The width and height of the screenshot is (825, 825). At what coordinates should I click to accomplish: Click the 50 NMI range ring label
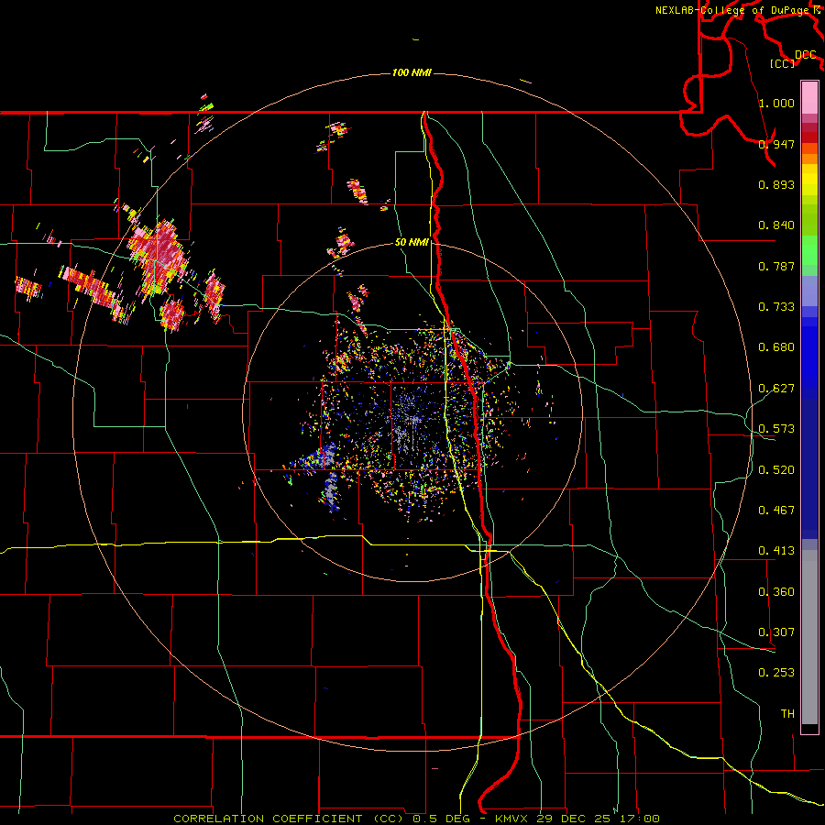click(x=412, y=242)
